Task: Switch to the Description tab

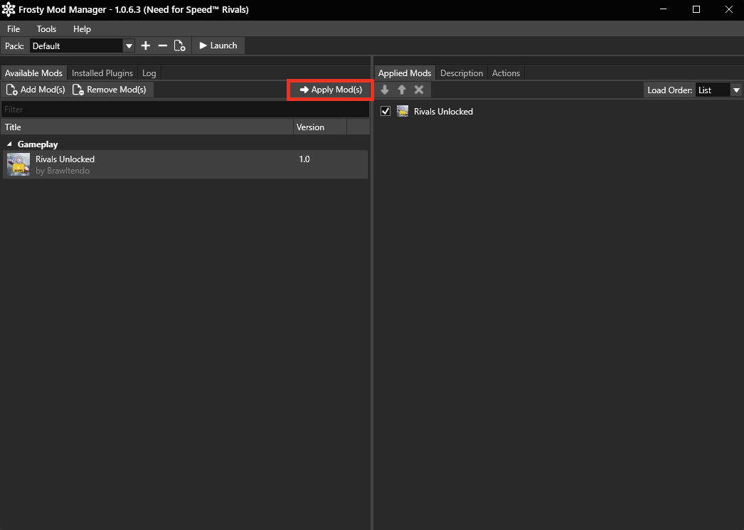Action: point(461,73)
